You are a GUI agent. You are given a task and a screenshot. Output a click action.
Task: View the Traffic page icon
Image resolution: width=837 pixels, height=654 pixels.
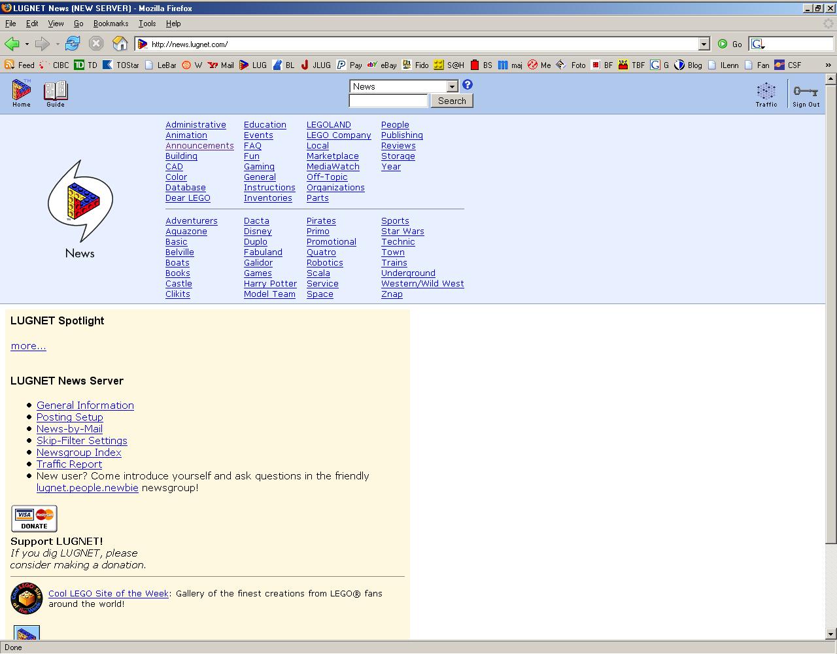[766, 95]
